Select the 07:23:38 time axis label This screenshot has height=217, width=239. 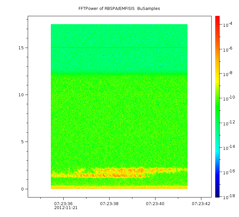[x=109, y=204]
